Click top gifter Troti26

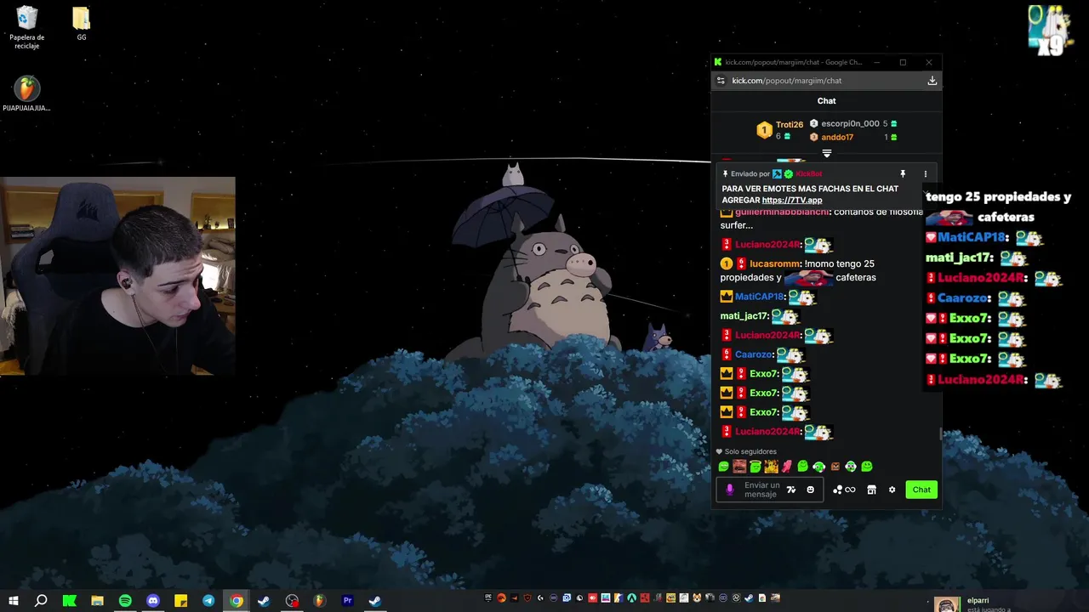point(790,124)
